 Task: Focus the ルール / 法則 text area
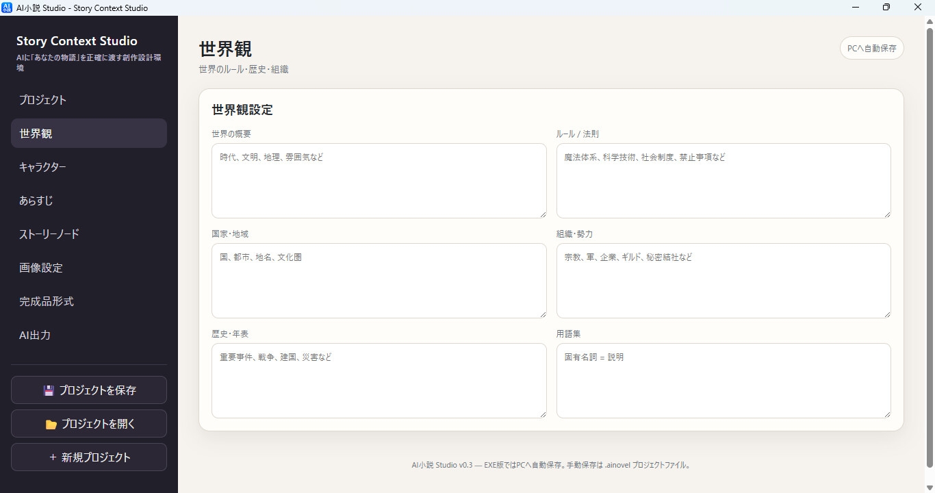(723, 181)
